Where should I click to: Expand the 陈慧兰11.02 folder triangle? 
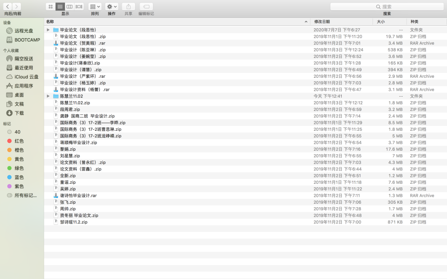(x=48, y=96)
